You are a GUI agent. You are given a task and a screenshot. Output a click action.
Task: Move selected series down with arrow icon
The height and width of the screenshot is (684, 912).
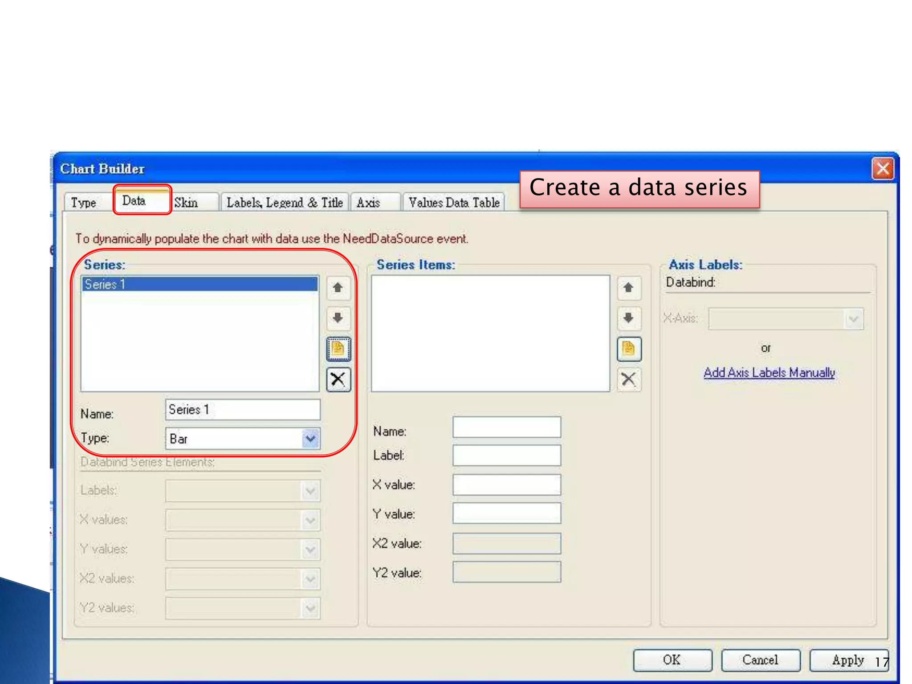[338, 318]
